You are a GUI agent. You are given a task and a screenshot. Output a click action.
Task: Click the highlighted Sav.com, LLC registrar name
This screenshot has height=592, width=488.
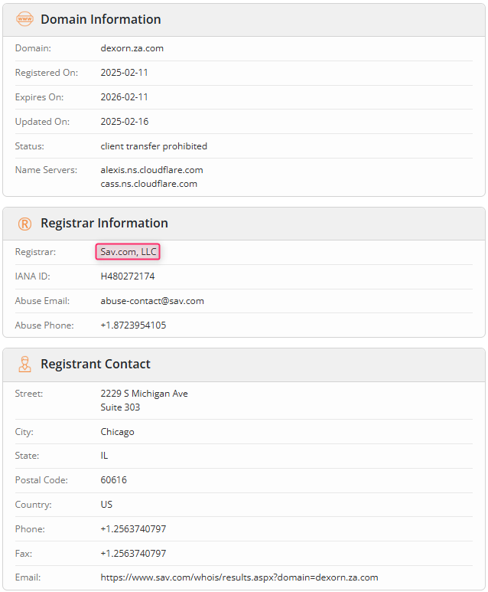pyautogui.click(x=128, y=252)
